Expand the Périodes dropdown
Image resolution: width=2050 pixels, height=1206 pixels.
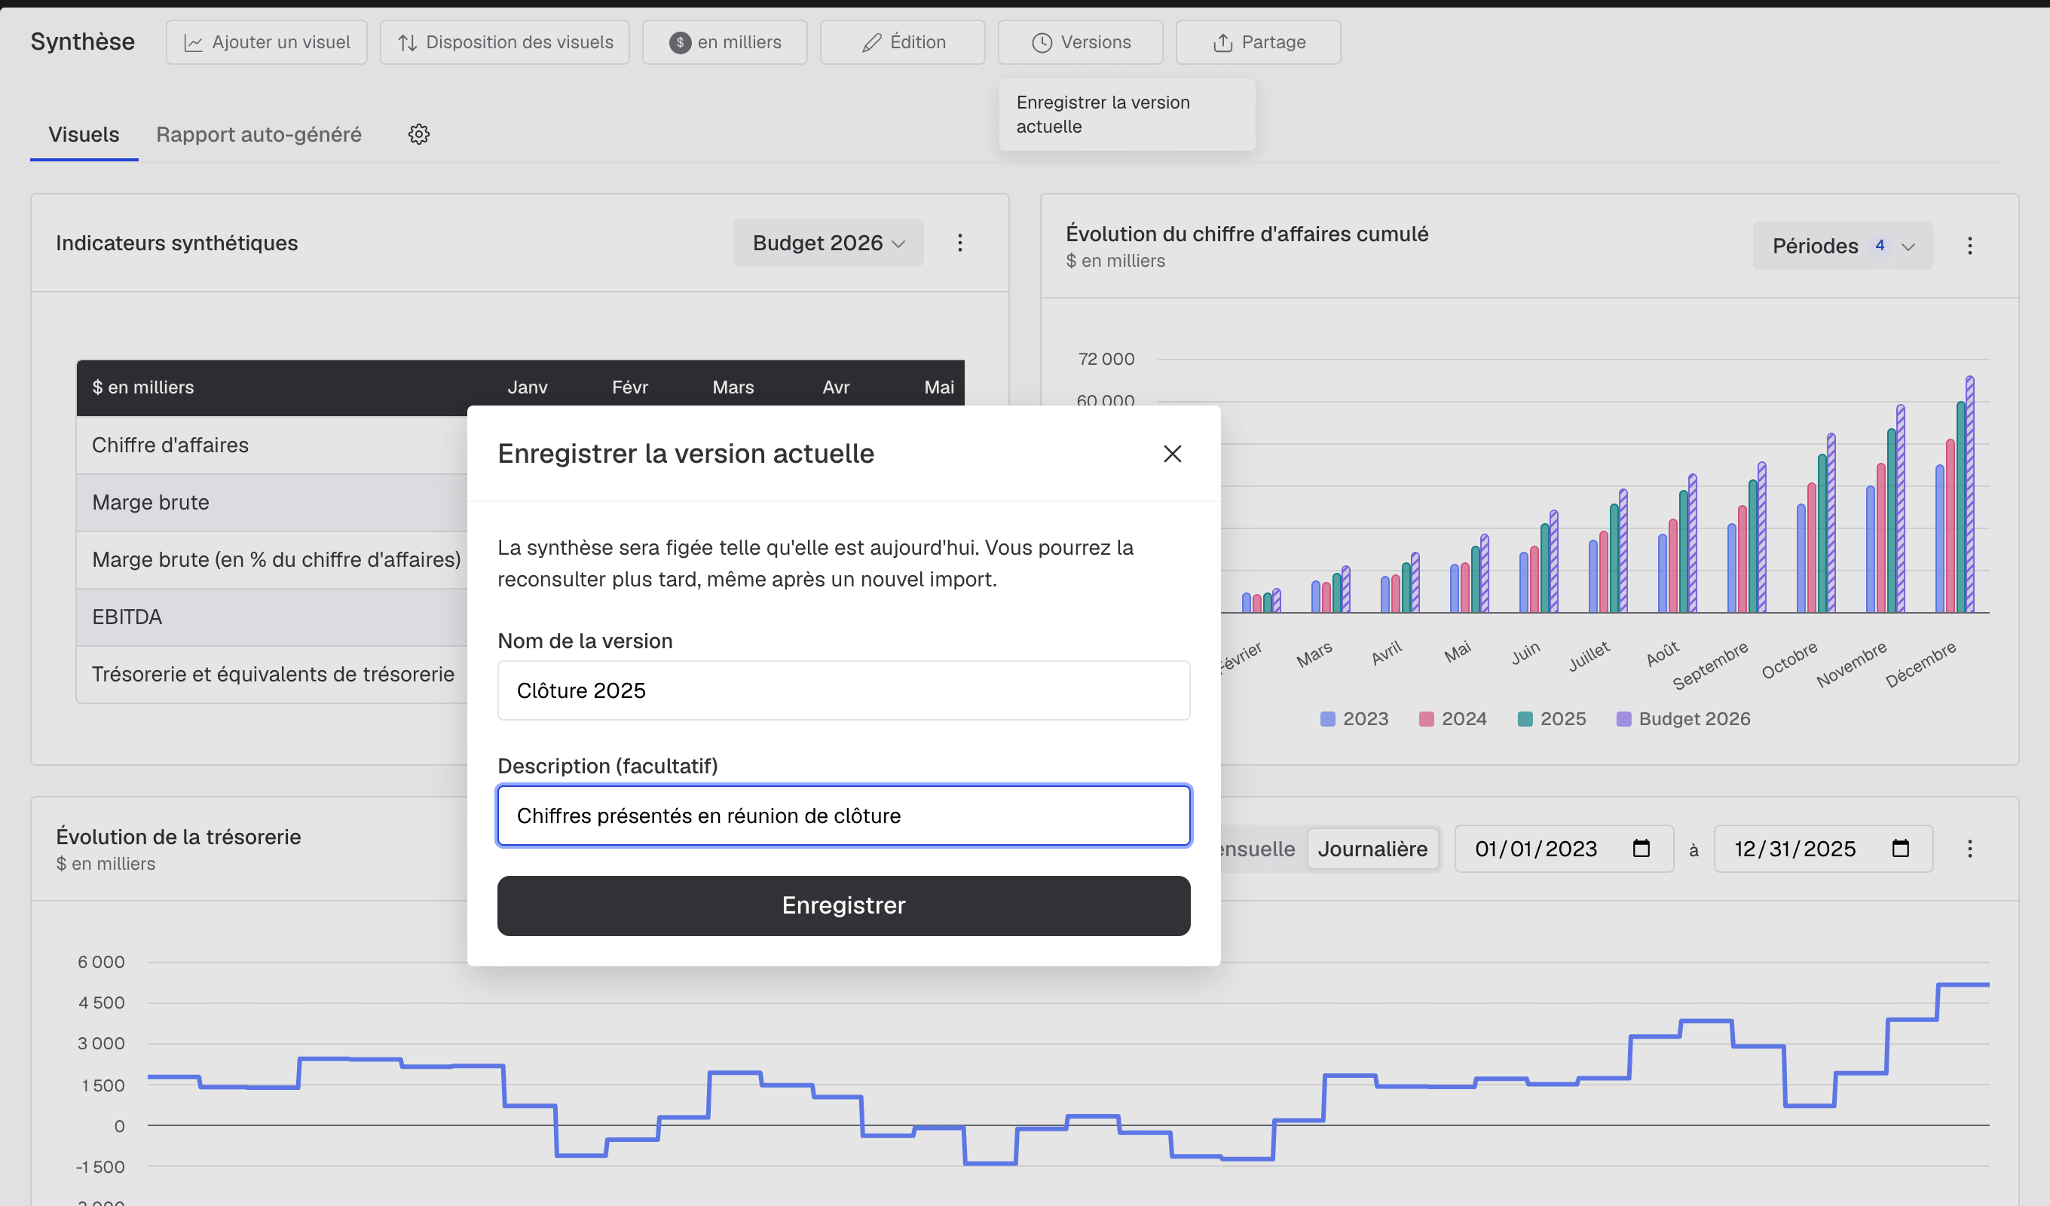pos(1843,246)
